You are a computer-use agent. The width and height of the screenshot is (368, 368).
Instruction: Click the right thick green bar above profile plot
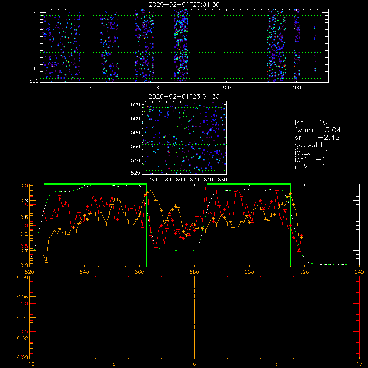pyautogui.click(x=249, y=184)
